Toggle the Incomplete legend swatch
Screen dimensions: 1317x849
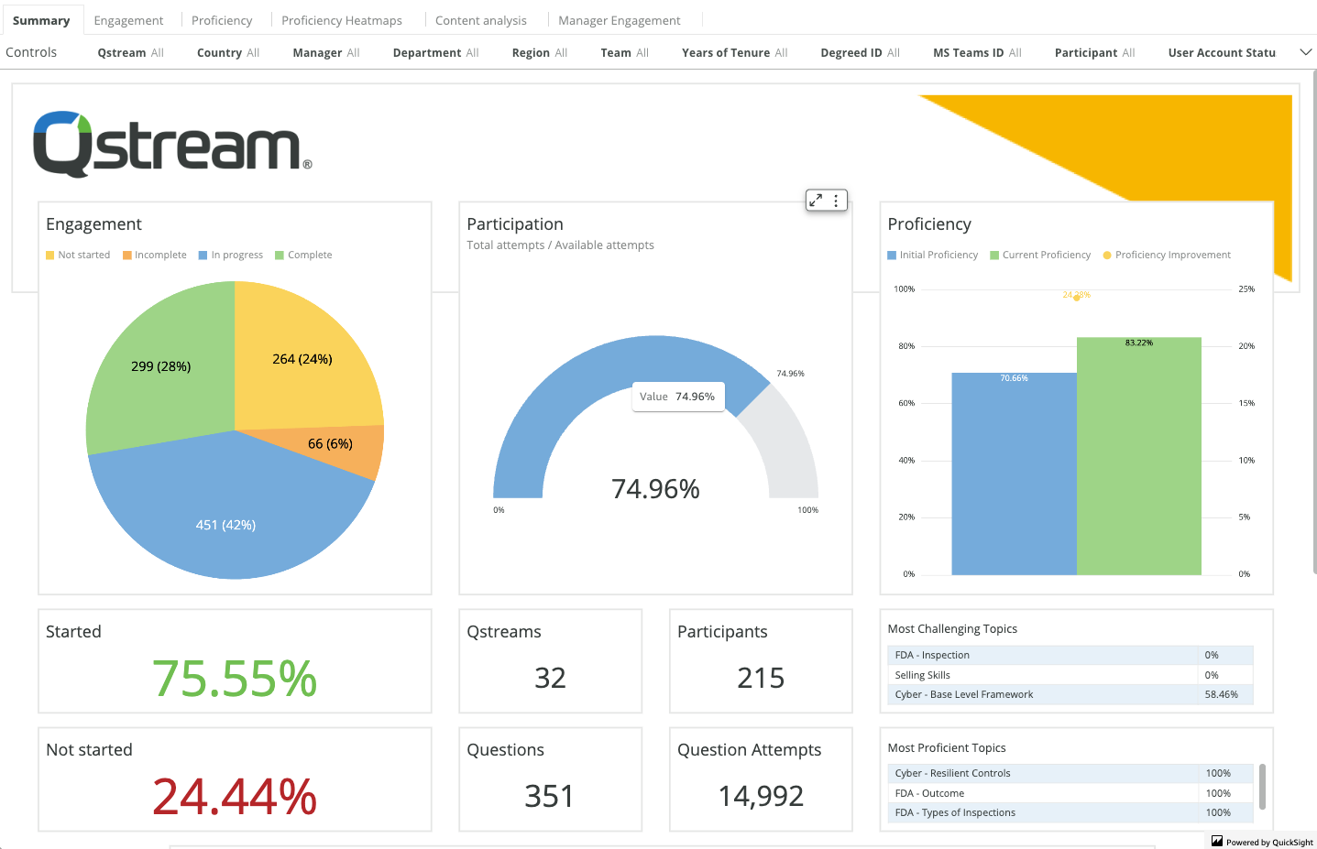click(x=127, y=256)
